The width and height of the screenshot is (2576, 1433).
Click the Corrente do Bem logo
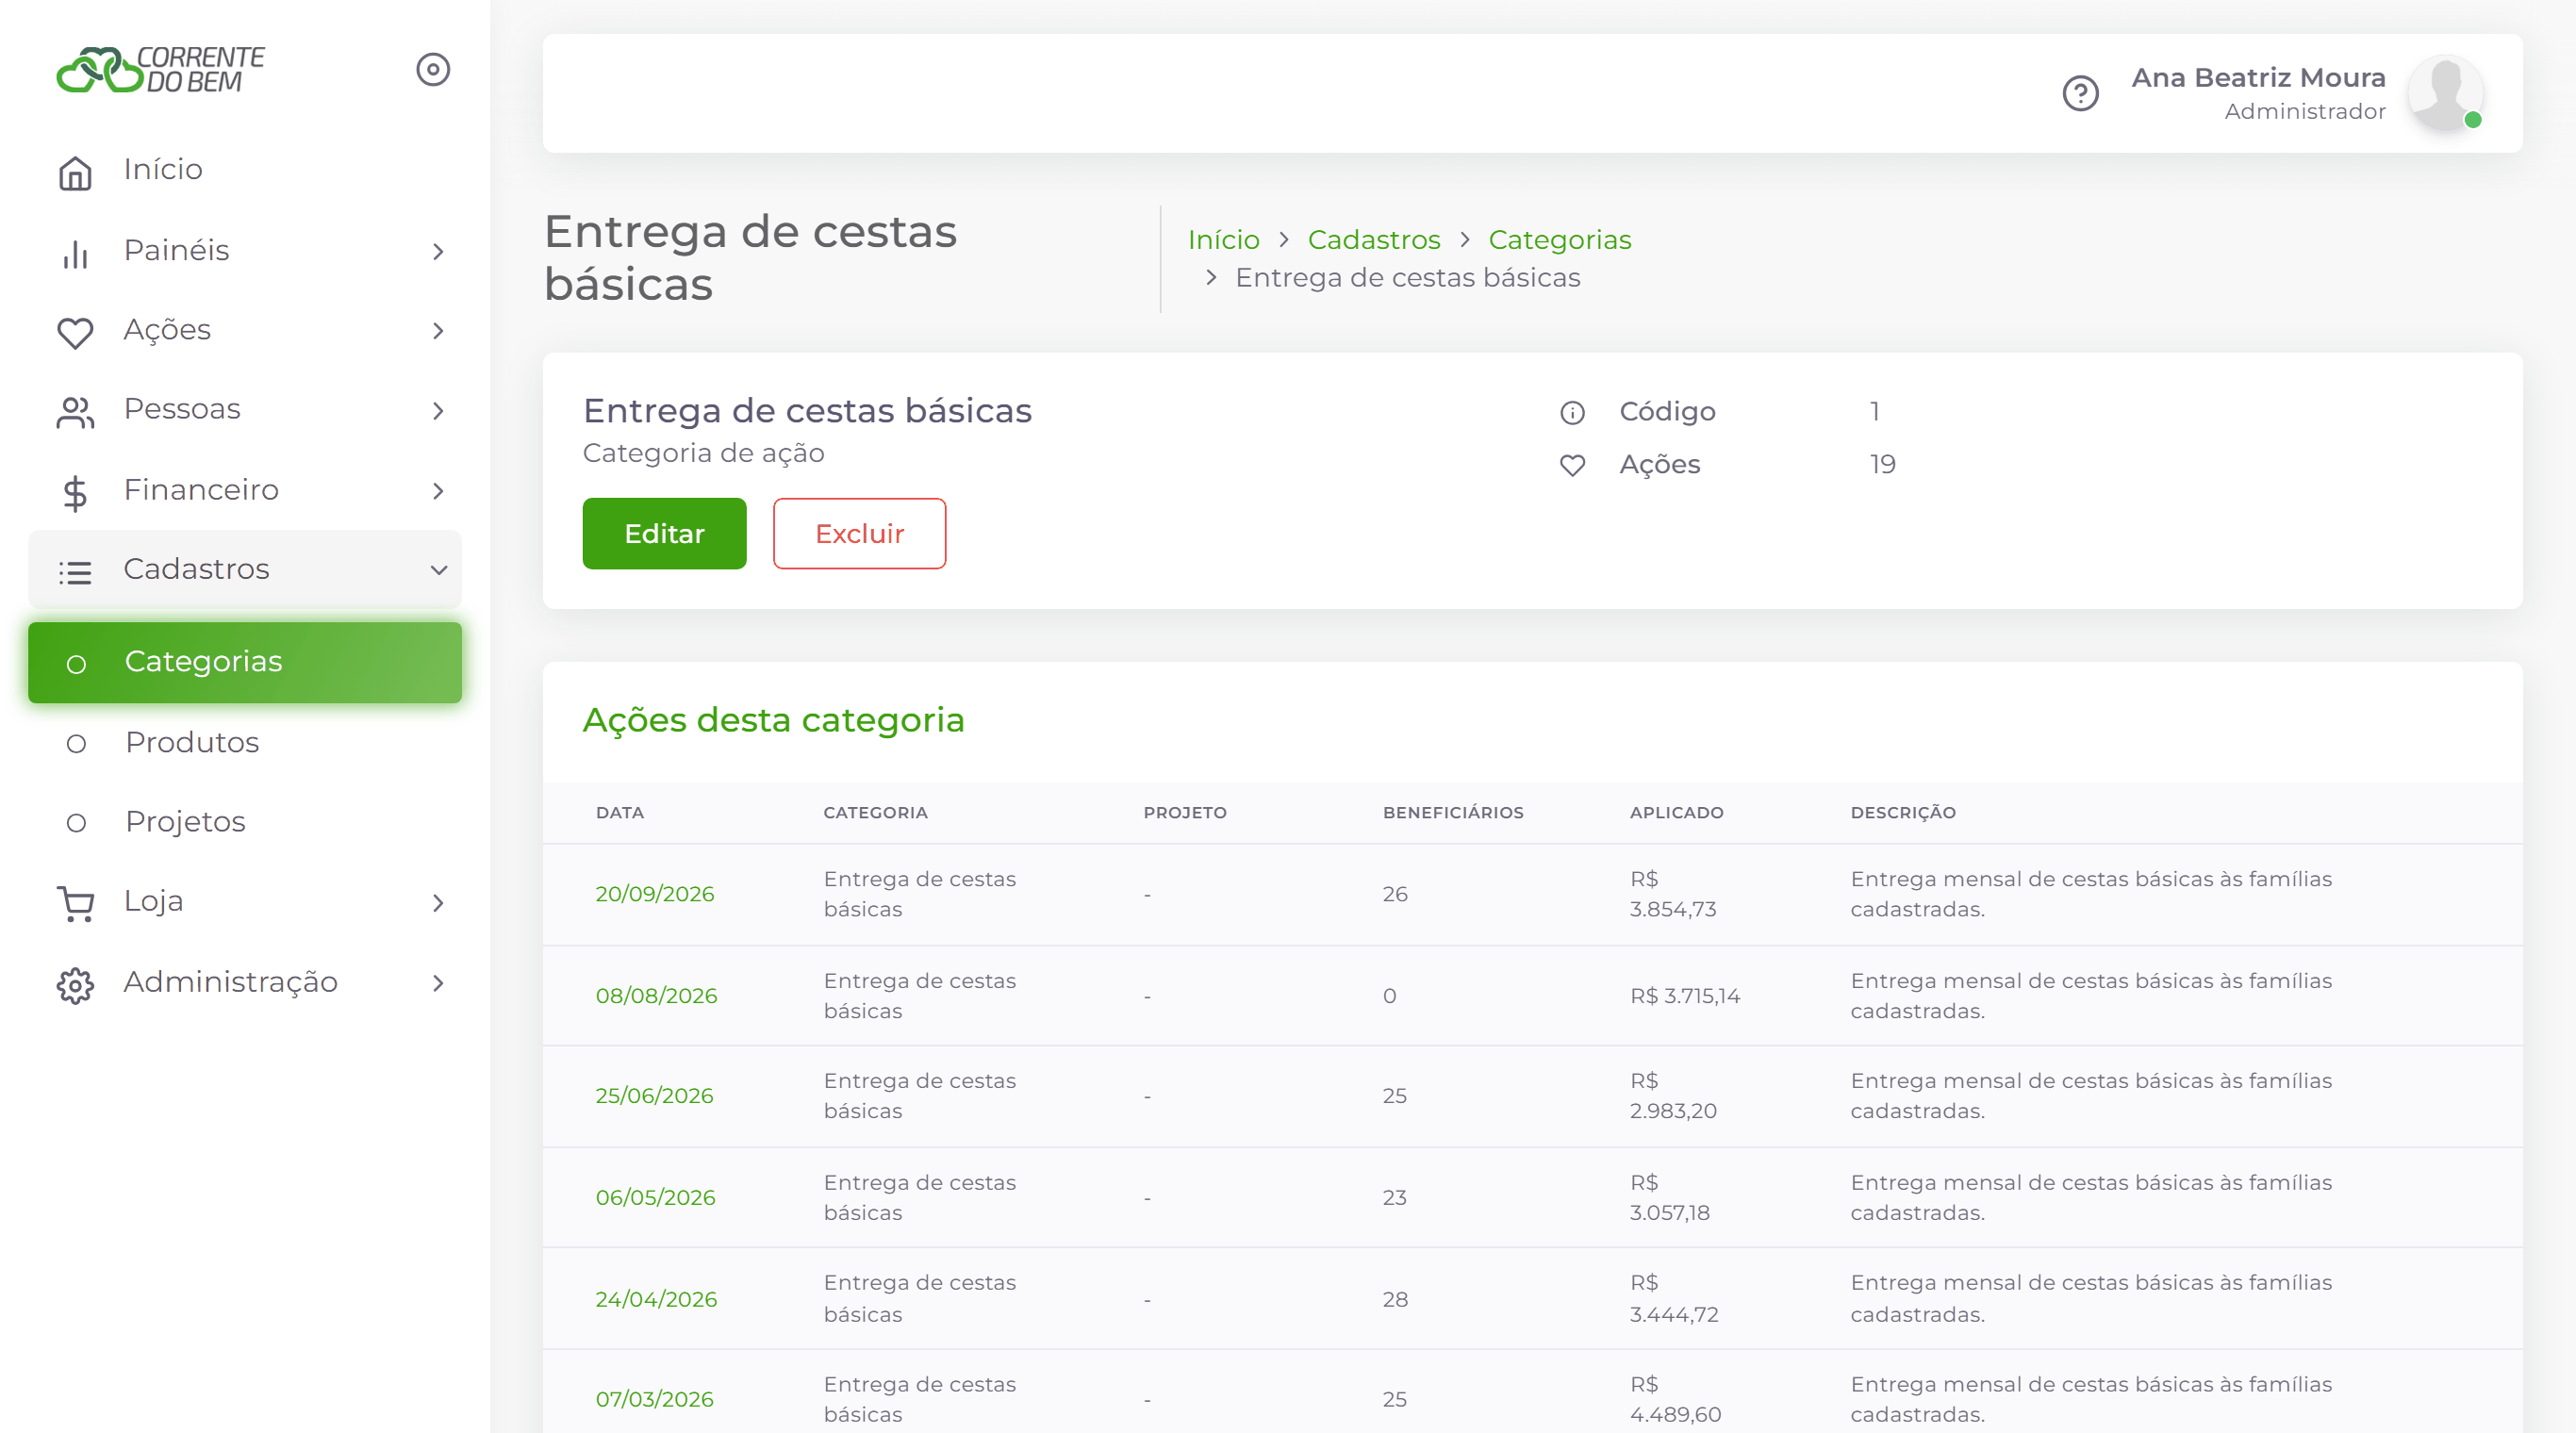(x=160, y=70)
